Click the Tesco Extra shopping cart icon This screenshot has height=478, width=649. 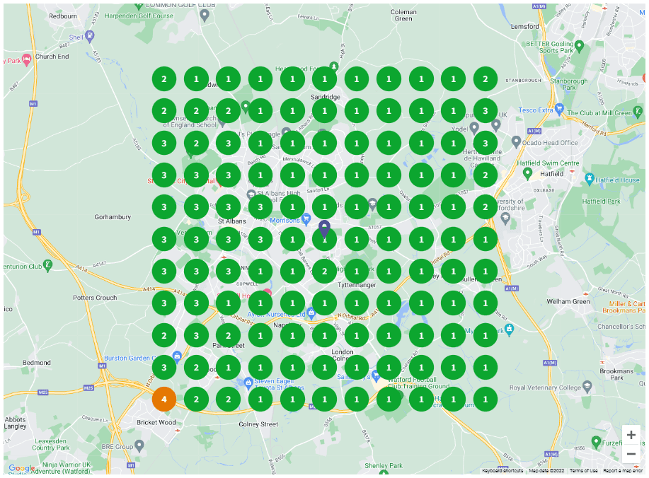(x=560, y=110)
